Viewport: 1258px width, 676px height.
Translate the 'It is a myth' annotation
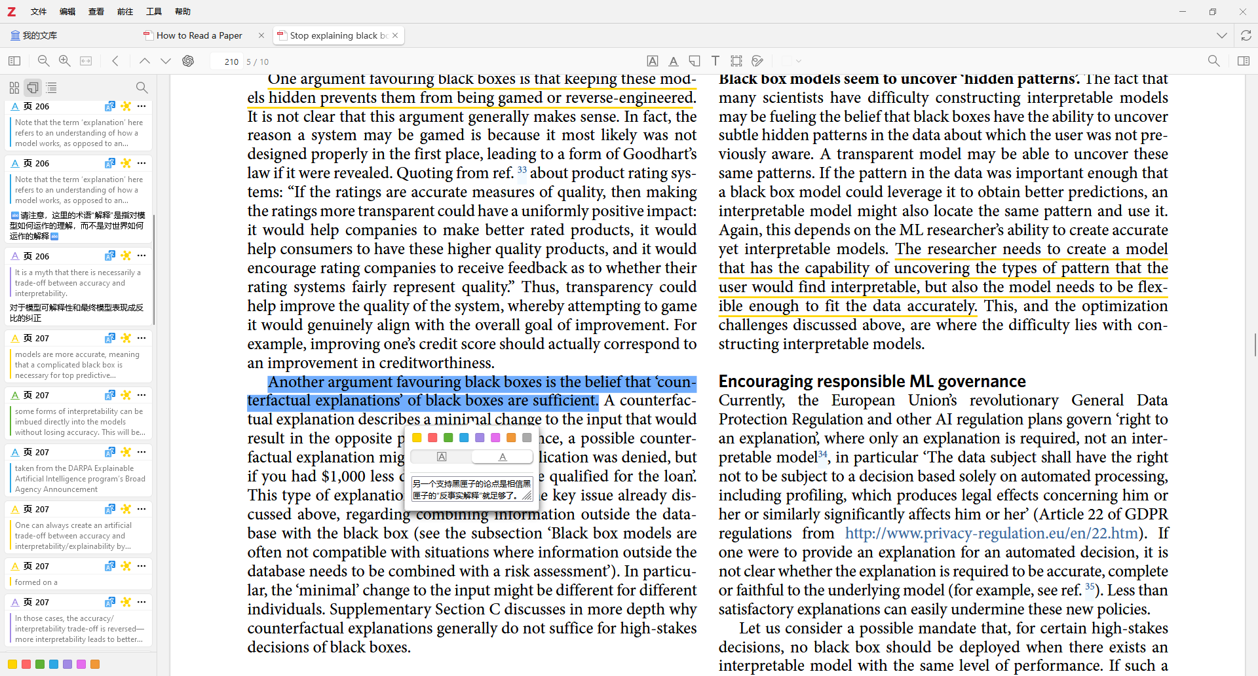tap(110, 255)
